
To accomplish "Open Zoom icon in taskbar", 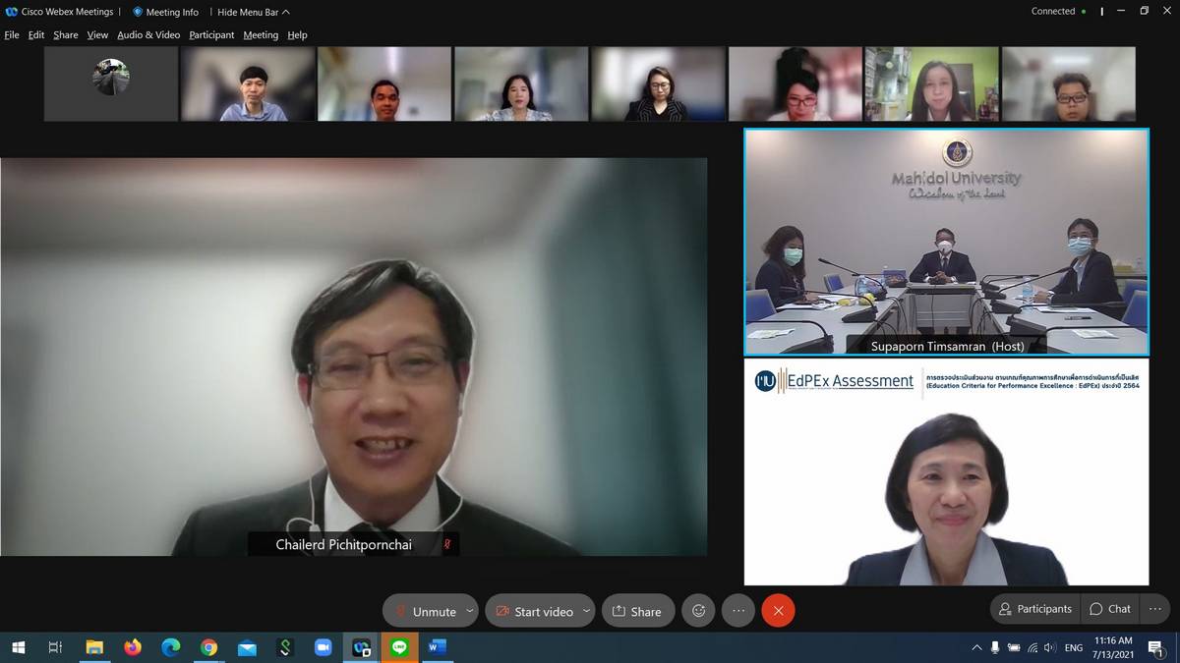I will pyautogui.click(x=323, y=647).
